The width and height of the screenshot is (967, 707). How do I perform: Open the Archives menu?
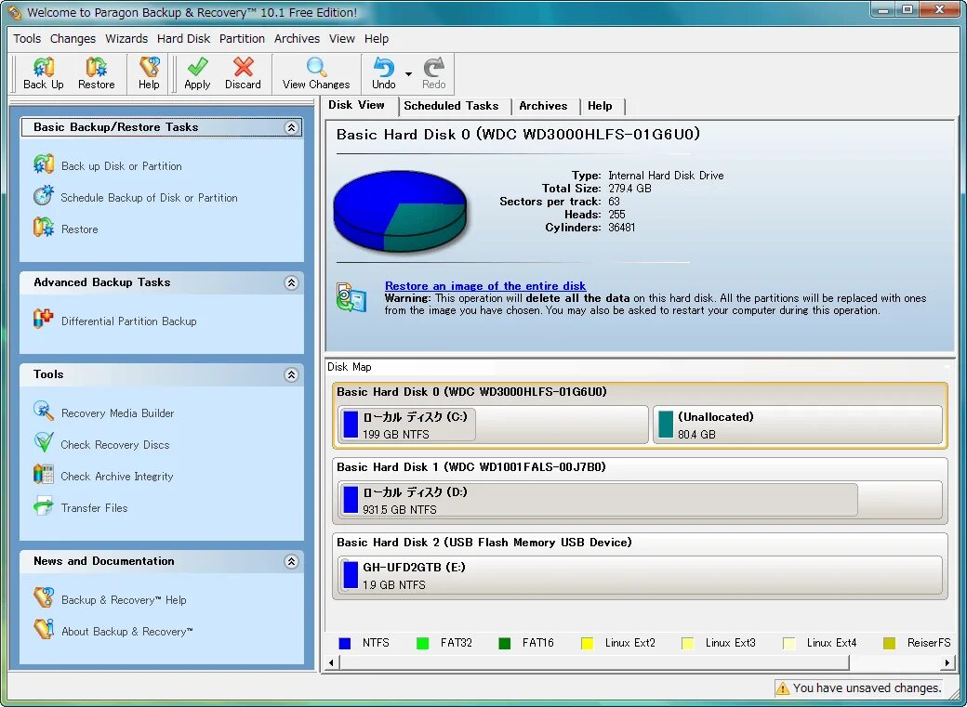(x=297, y=38)
